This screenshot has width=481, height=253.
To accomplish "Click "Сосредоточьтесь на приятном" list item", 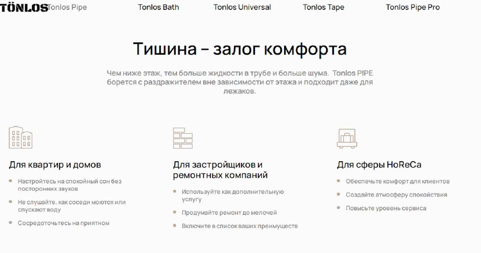I will pyautogui.click(x=64, y=223).
